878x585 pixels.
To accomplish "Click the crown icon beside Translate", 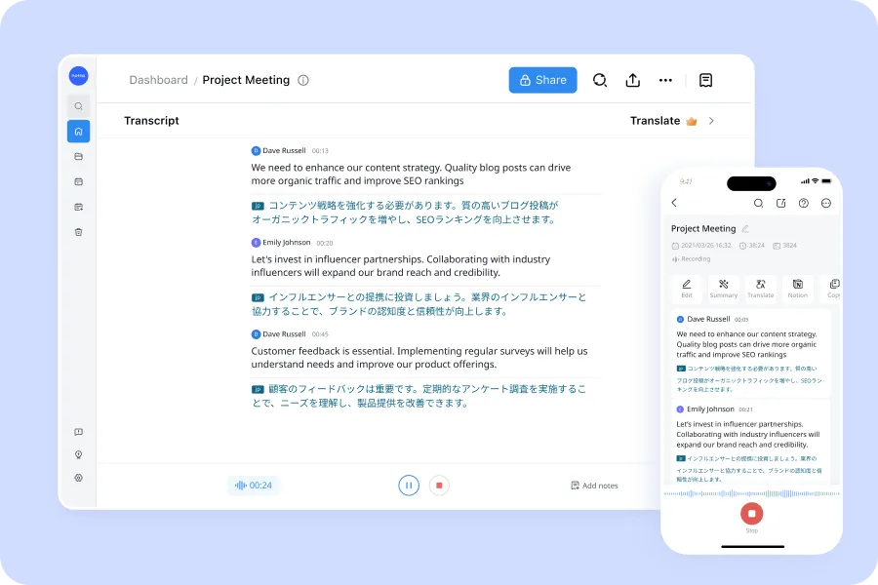I will [x=692, y=121].
